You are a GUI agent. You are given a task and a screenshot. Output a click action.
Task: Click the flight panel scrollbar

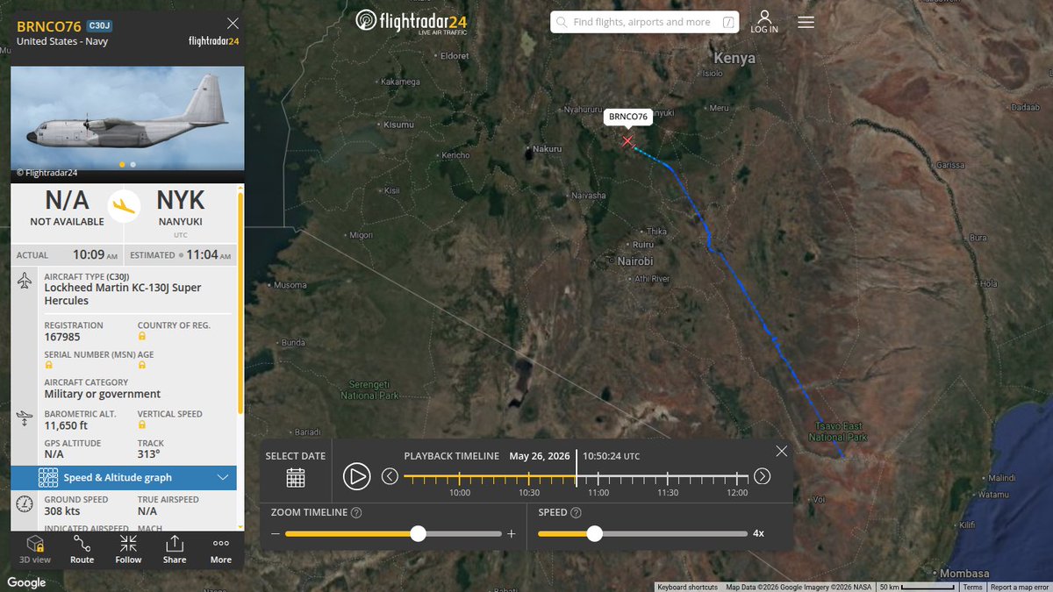tap(240, 303)
